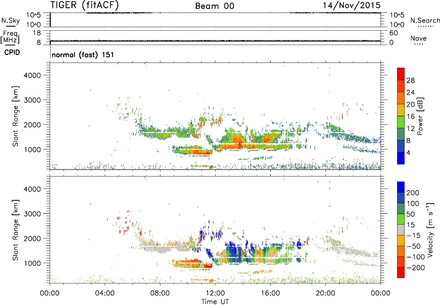
Task: Click the Nave legend label
Action: coord(419,38)
